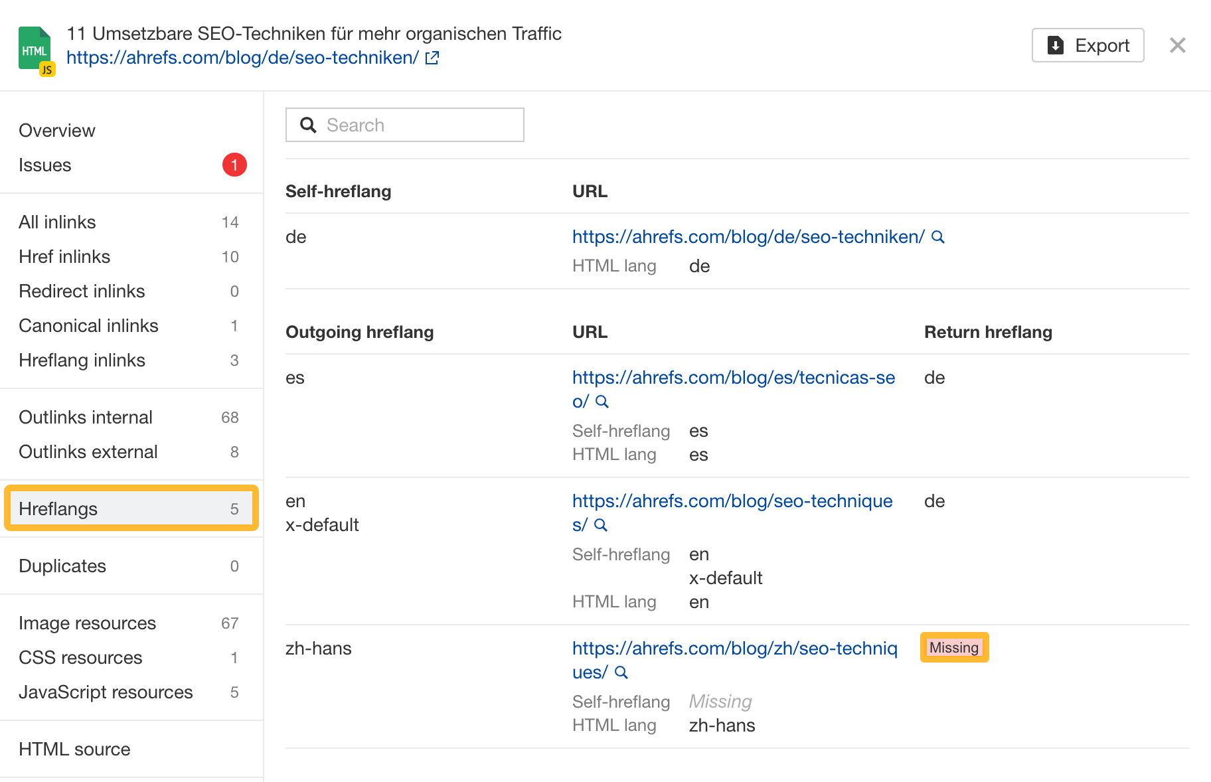The image size is (1211, 782).
Task: Open the Duplicates section
Action: pyautogui.click(x=62, y=566)
